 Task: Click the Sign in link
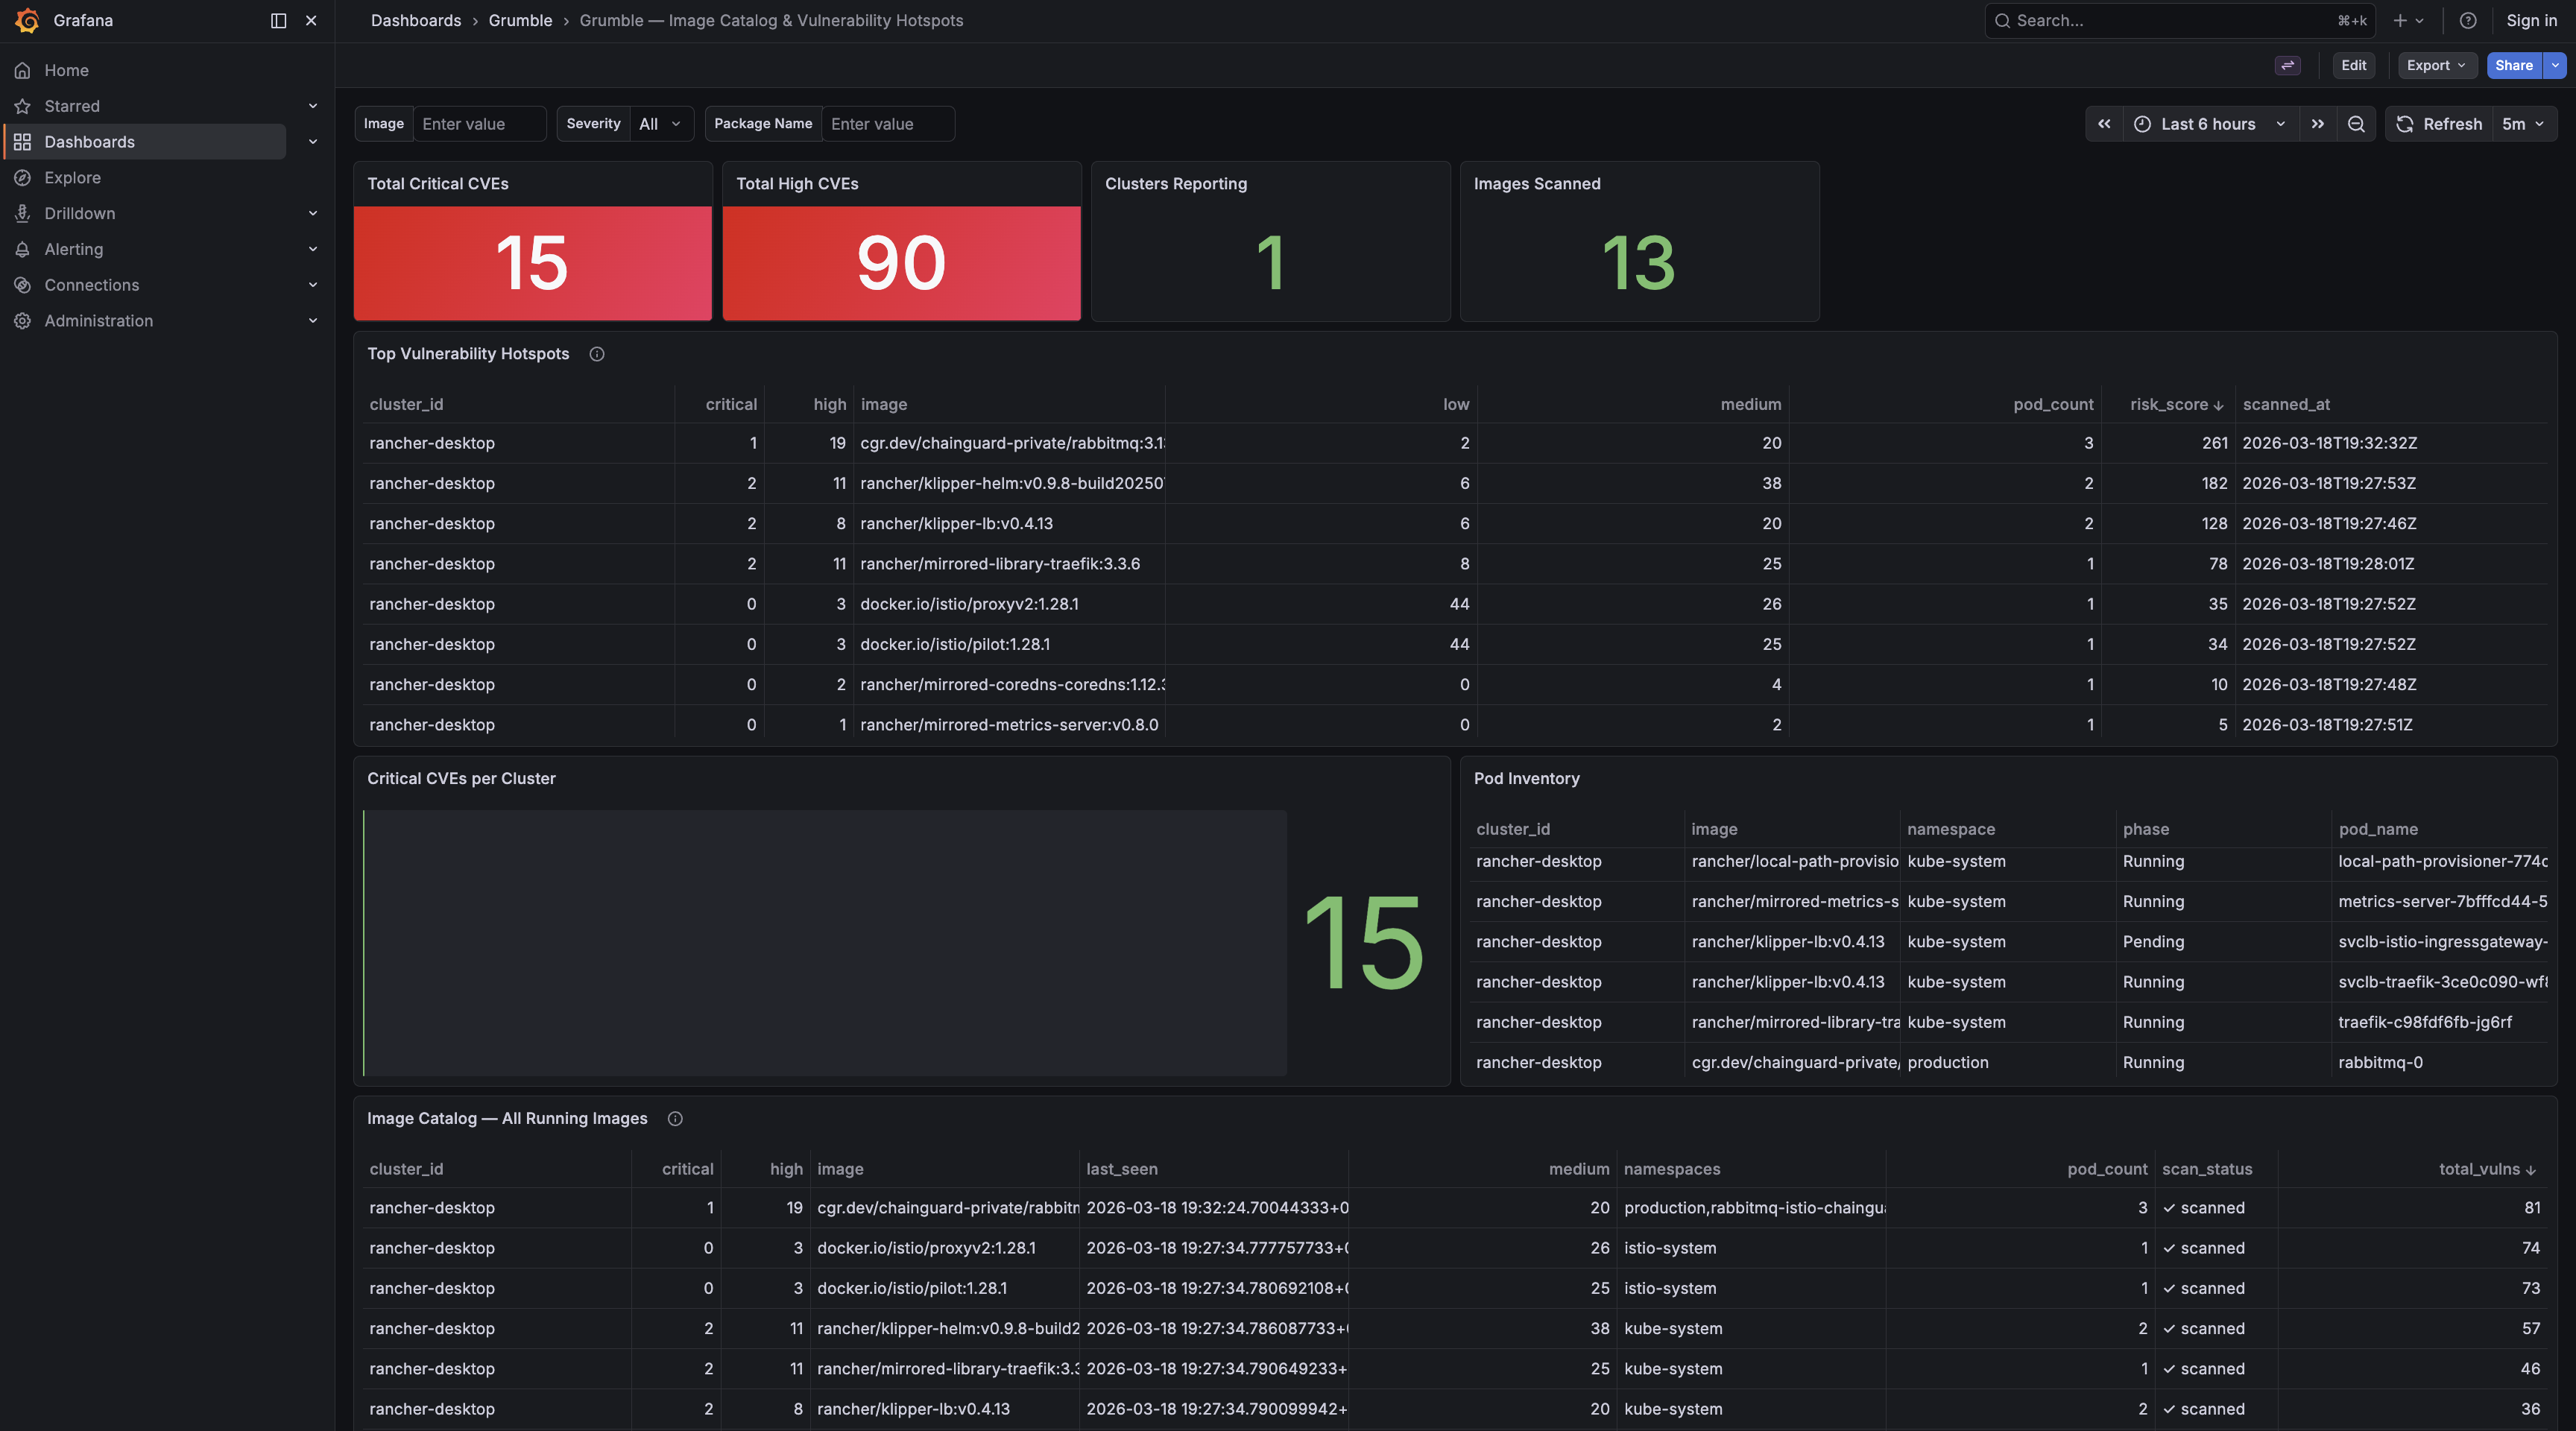pos(2531,20)
